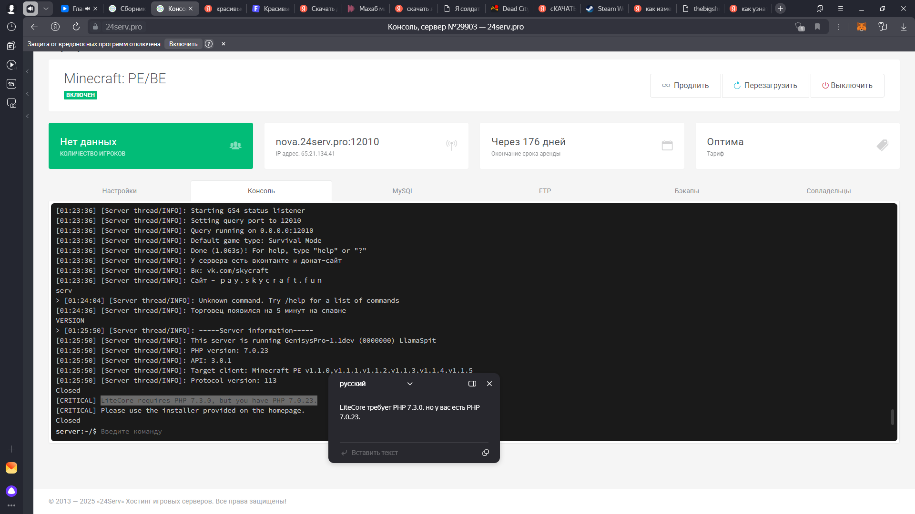Viewport: 915px width, 514px height.
Task: Switch to the MySQL tab
Action: (403, 191)
